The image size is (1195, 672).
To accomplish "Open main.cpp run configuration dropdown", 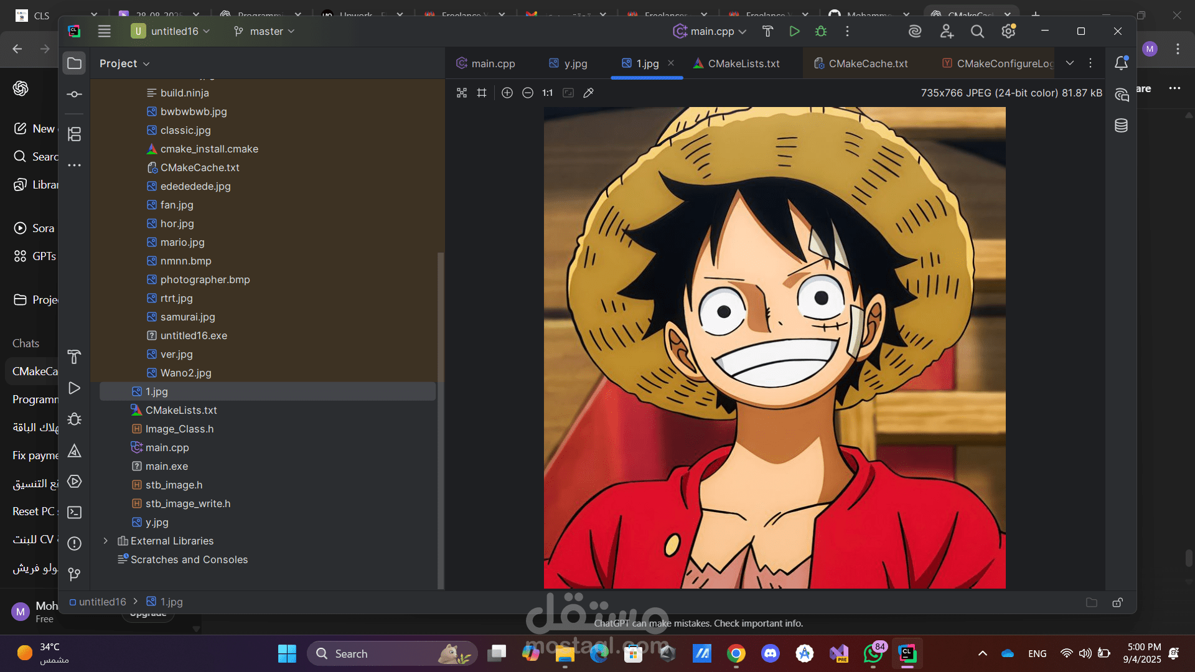I will pos(710,31).
